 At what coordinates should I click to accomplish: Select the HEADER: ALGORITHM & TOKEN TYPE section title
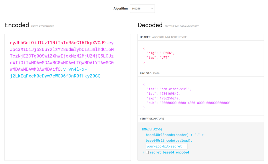(163, 37)
